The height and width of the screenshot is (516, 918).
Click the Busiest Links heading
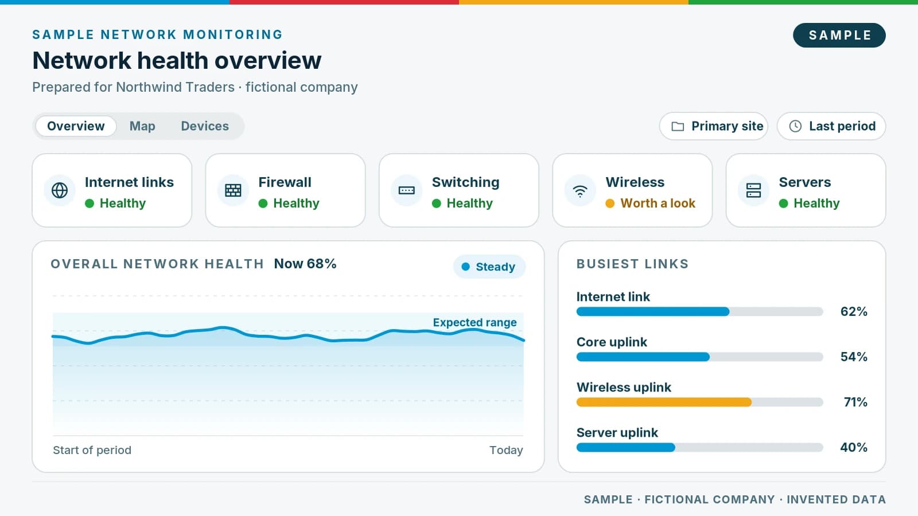pos(632,264)
